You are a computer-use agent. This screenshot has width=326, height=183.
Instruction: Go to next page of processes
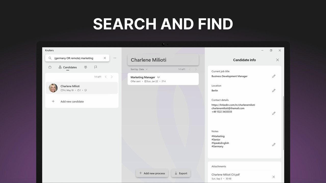(196, 69)
